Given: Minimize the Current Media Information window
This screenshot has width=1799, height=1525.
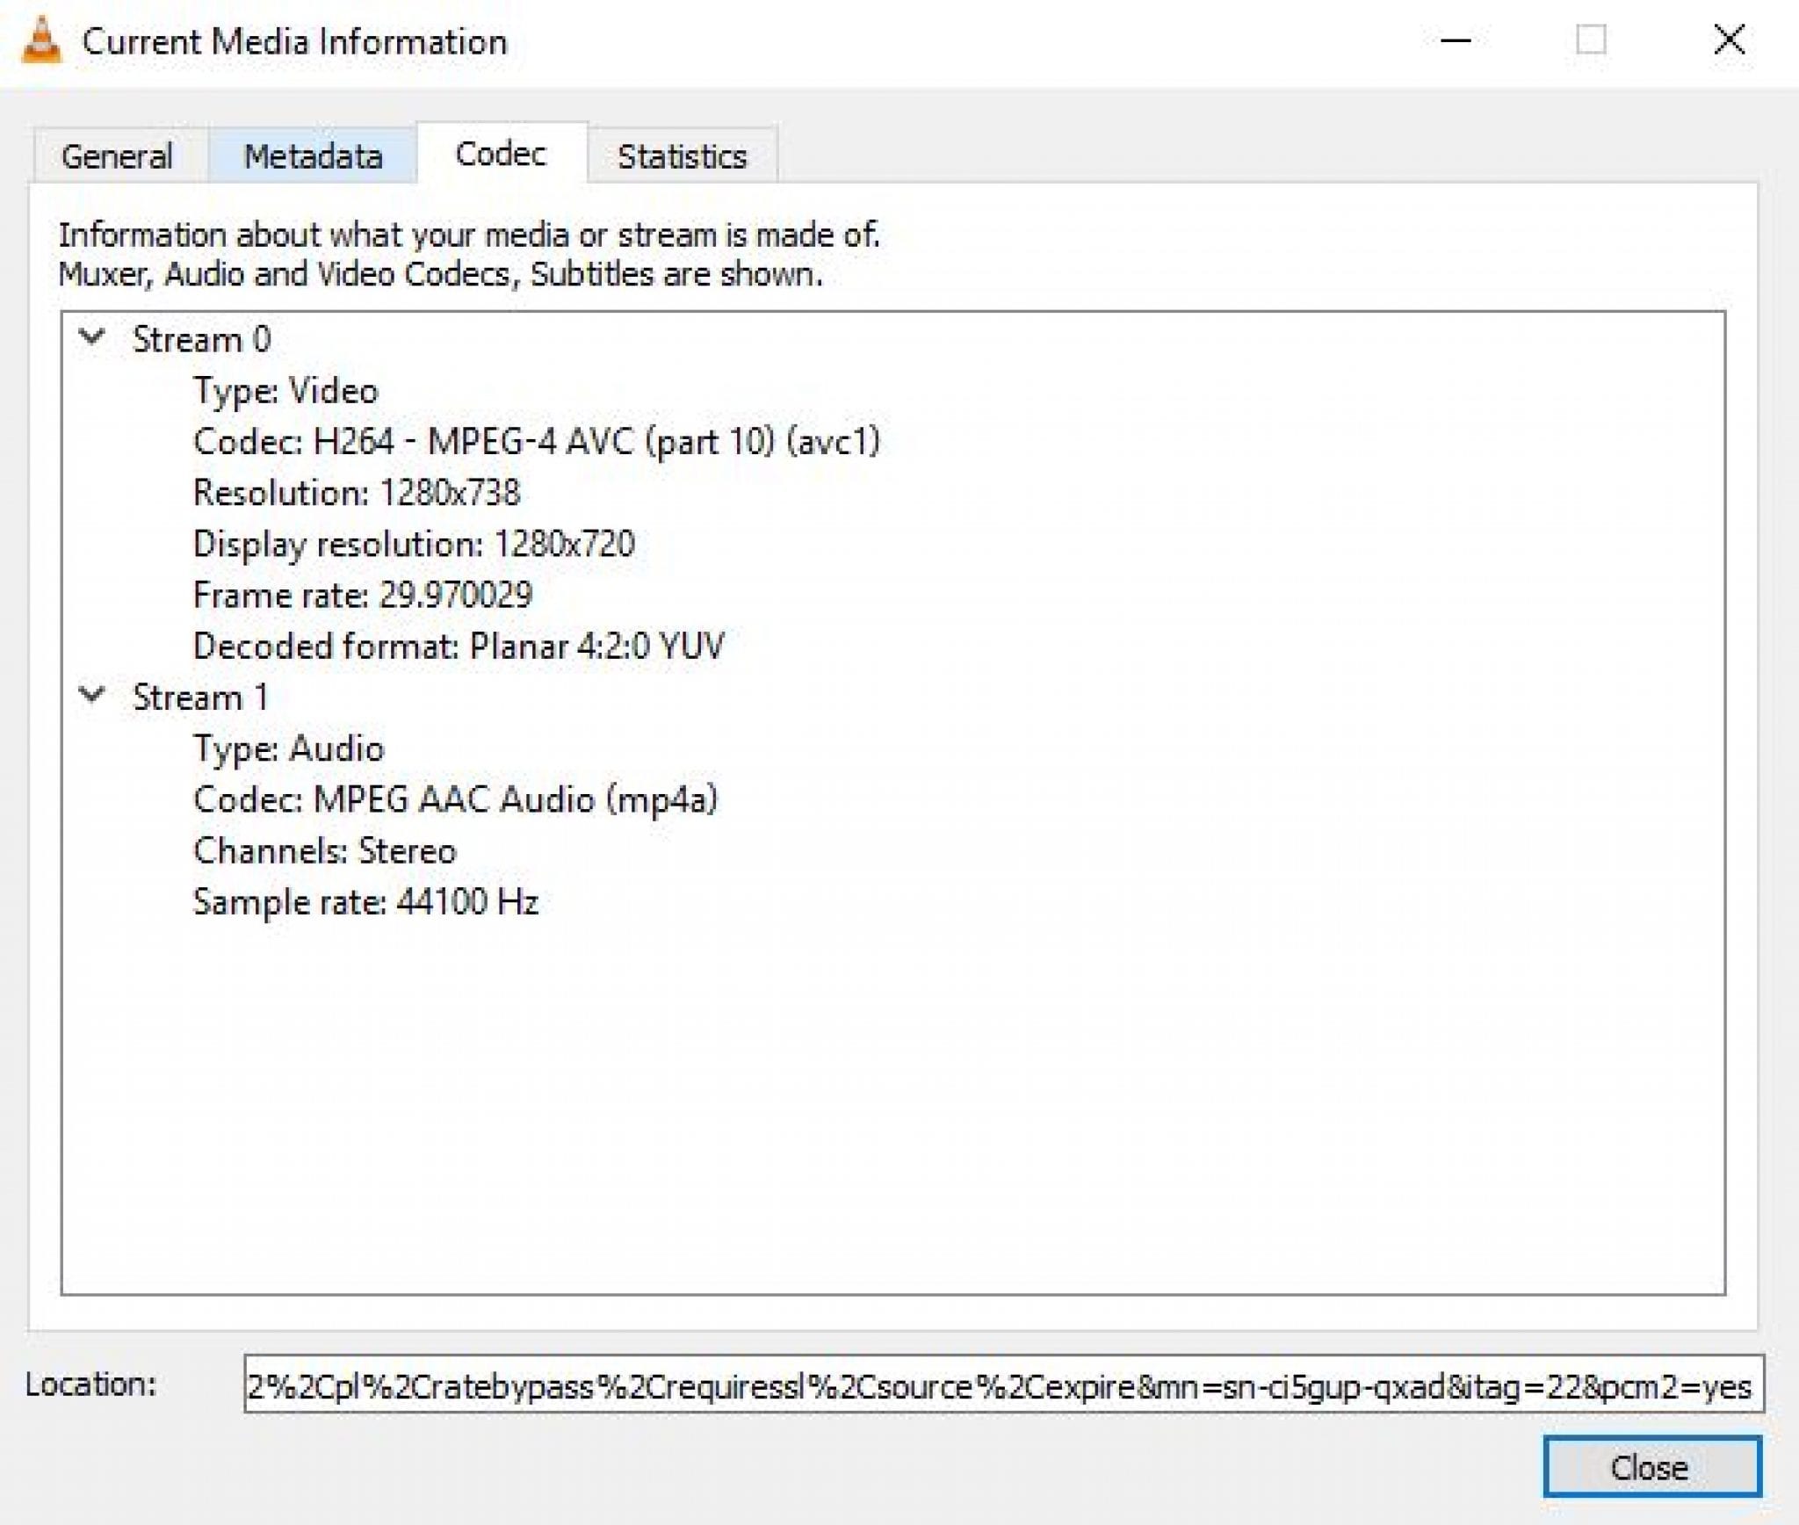Looking at the screenshot, I should coord(1456,40).
